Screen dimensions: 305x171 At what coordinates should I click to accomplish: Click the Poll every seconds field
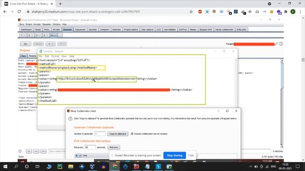pos(90,147)
